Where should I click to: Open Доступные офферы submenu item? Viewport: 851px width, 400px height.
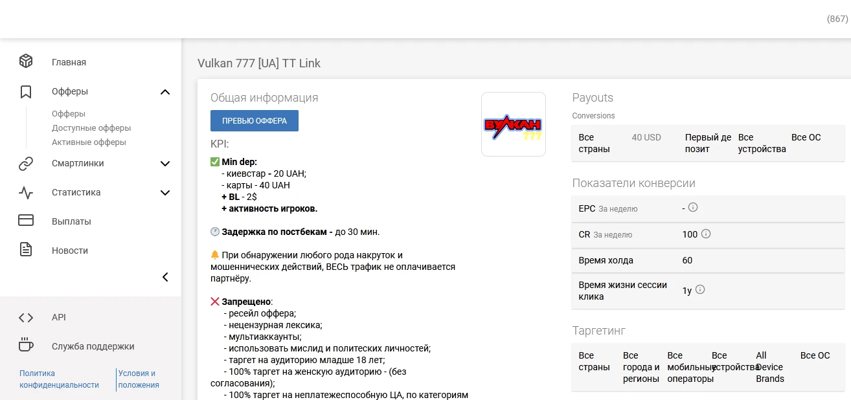(x=91, y=128)
